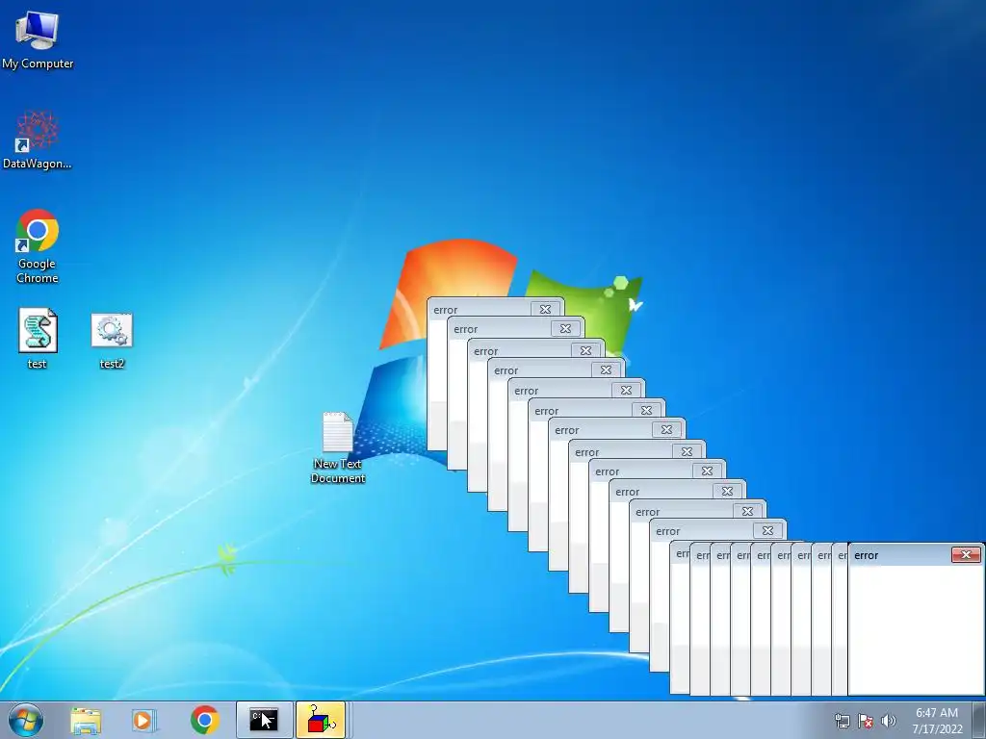Close the topmost-left error window in cascade
The width and height of the screenshot is (986, 739).
click(x=545, y=309)
